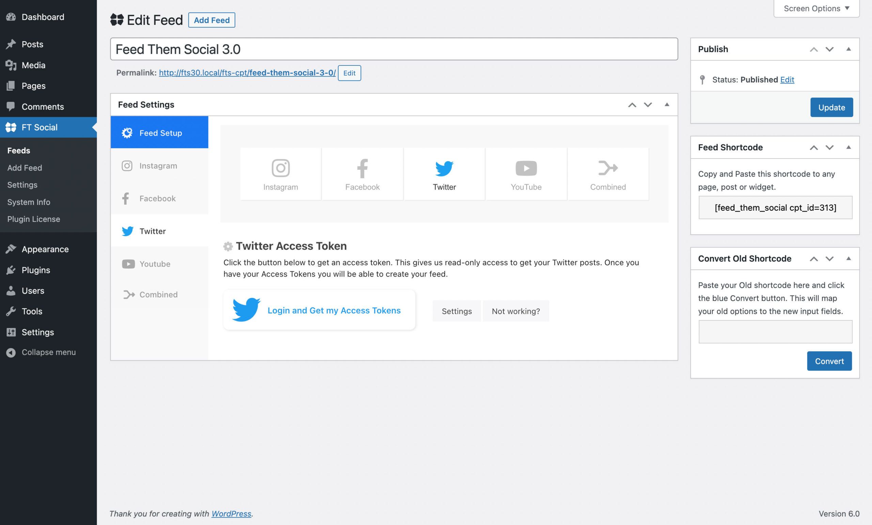Expand the Screen Options dropdown
The width and height of the screenshot is (872, 525).
click(816, 8)
